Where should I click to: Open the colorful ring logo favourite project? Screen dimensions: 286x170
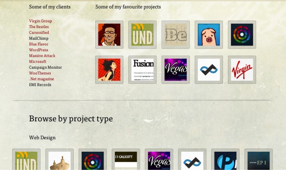[242, 35]
